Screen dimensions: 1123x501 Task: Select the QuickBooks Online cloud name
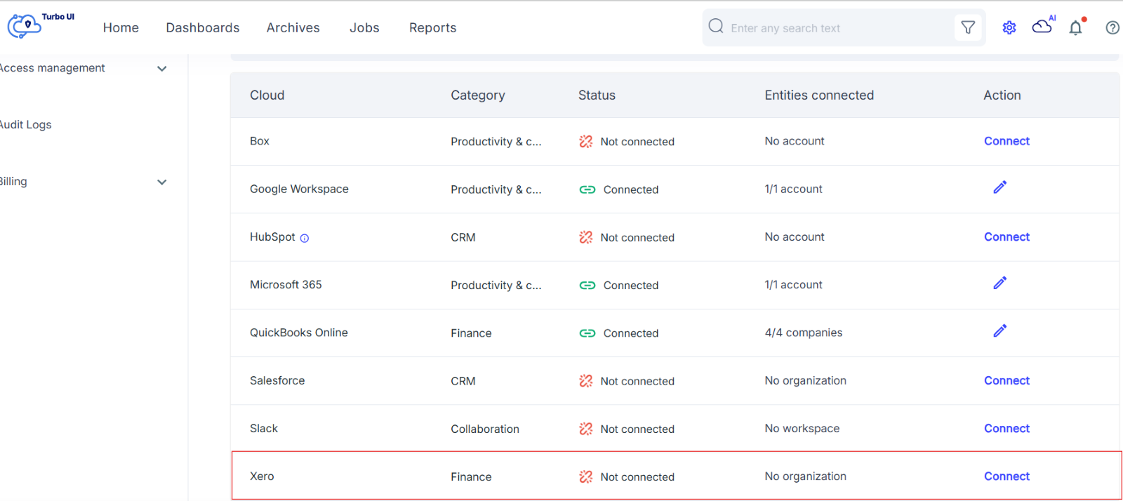(x=299, y=333)
